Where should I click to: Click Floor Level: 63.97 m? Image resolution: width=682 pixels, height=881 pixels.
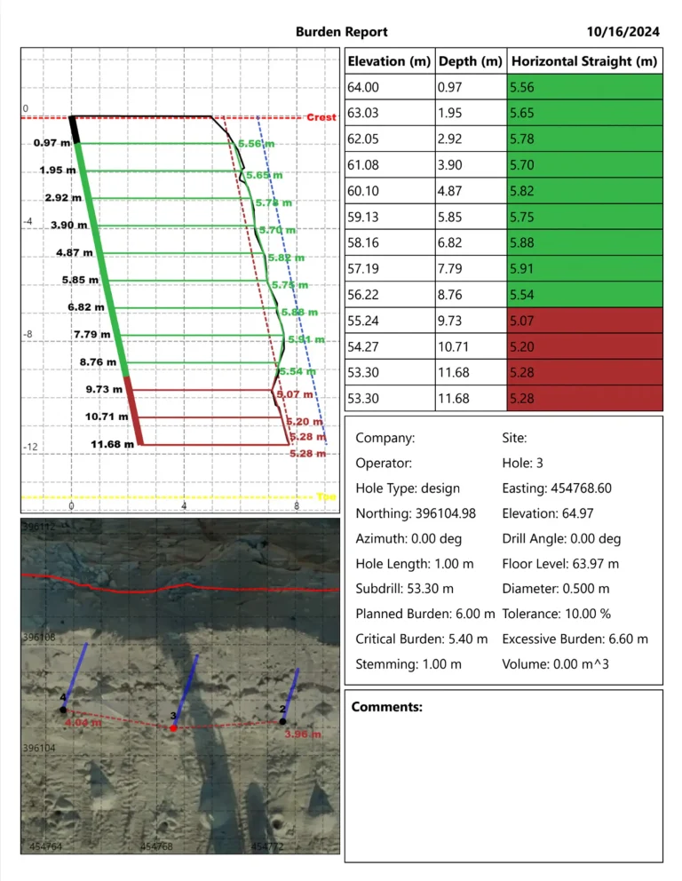[x=560, y=564]
